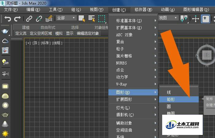Image resolution: width=215 pixels, height=138 pixels.
Task: Click the render frame window icon
Action: (5, 51)
